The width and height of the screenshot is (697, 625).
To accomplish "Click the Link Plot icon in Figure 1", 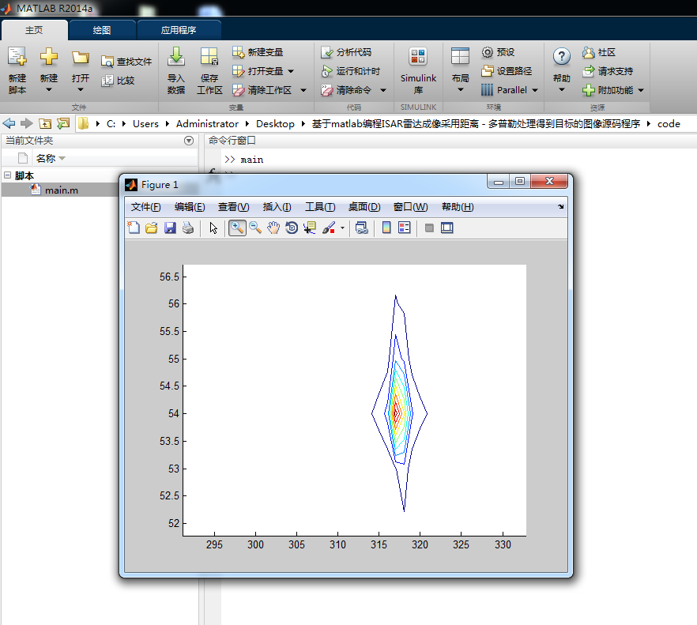I will click(361, 228).
